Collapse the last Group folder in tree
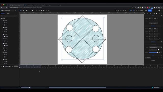The image size is (163, 92). click(x=3, y=59)
